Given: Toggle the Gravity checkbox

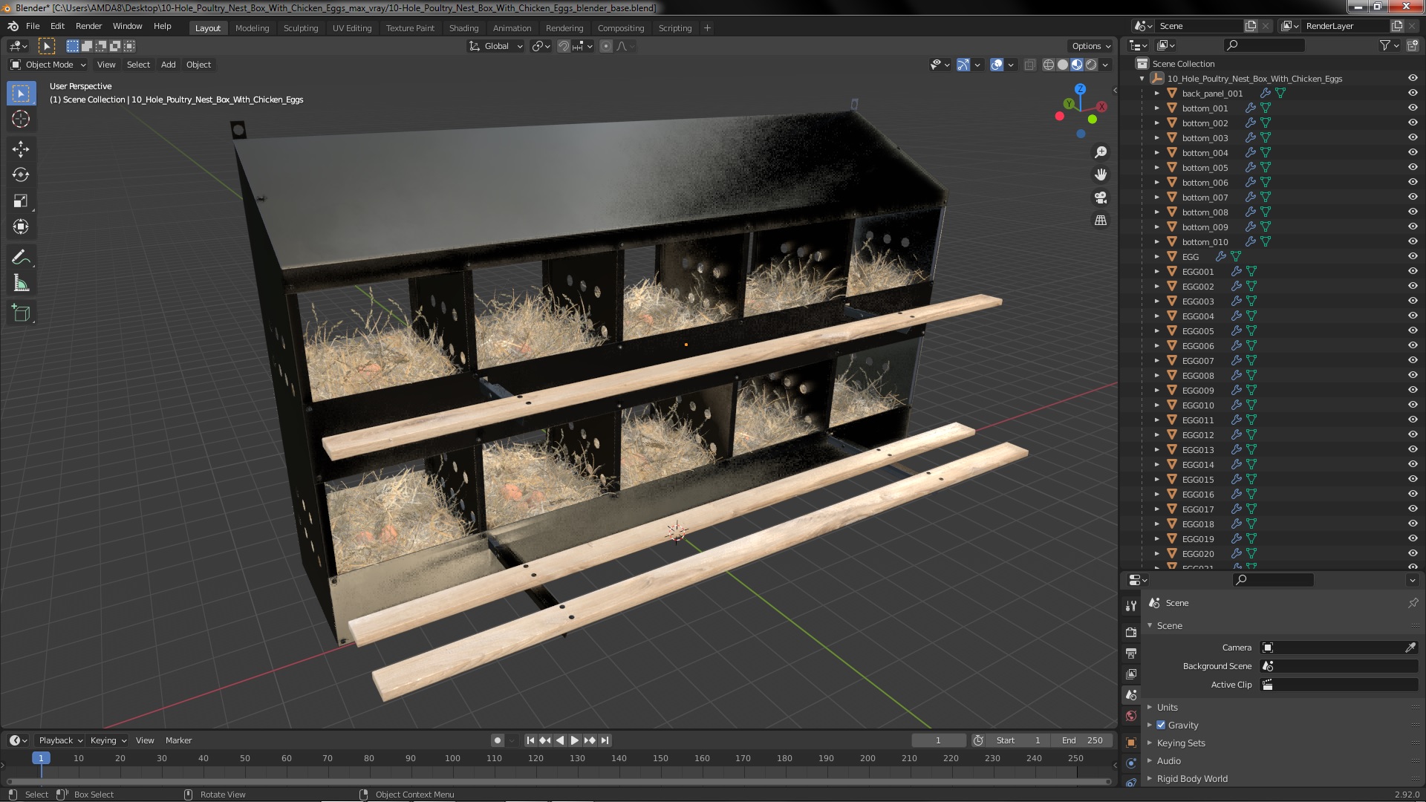Looking at the screenshot, I should click(1161, 726).
